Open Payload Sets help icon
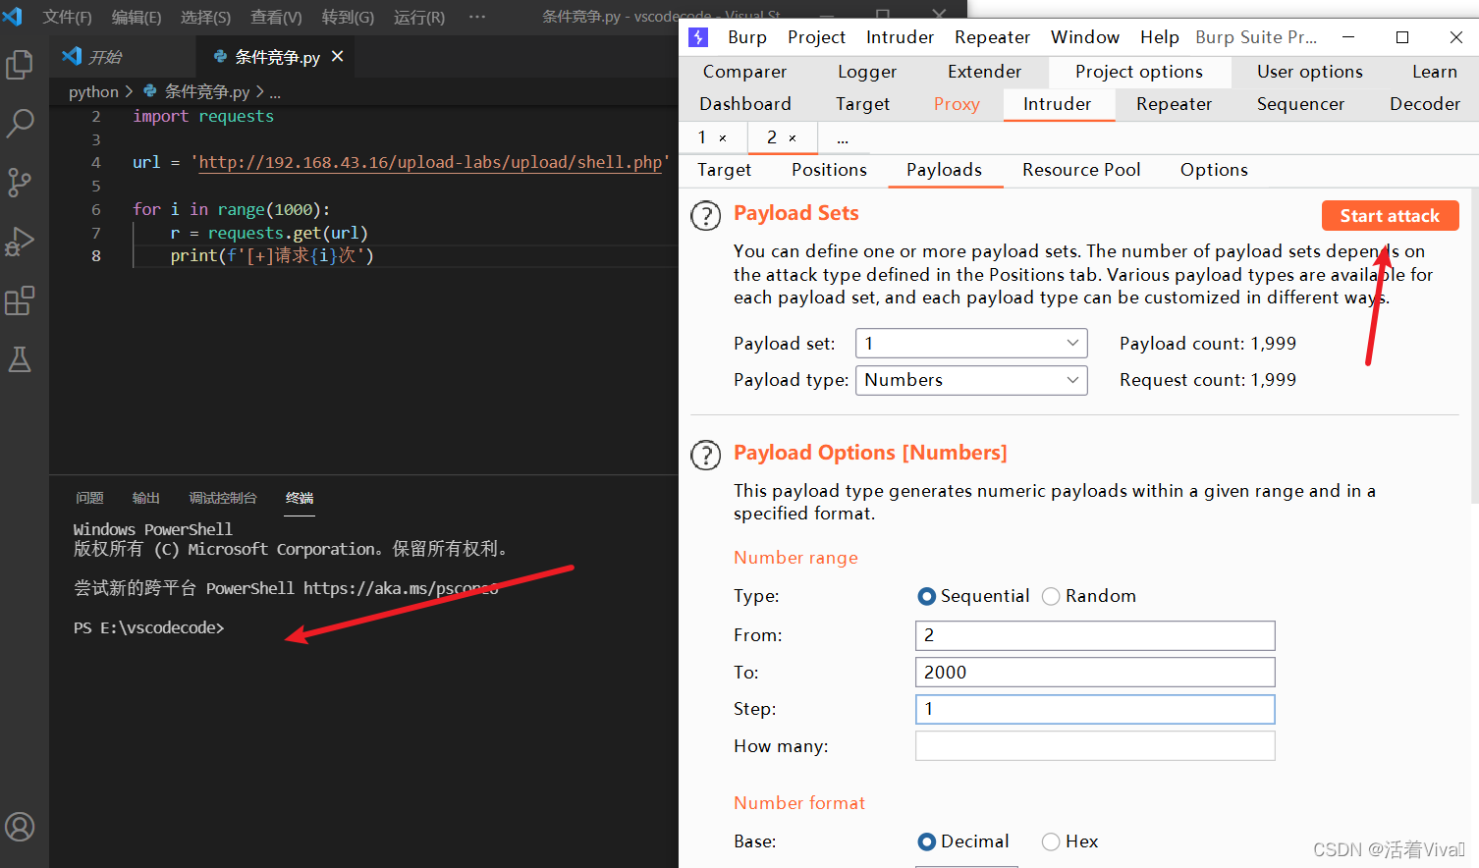 705,215
